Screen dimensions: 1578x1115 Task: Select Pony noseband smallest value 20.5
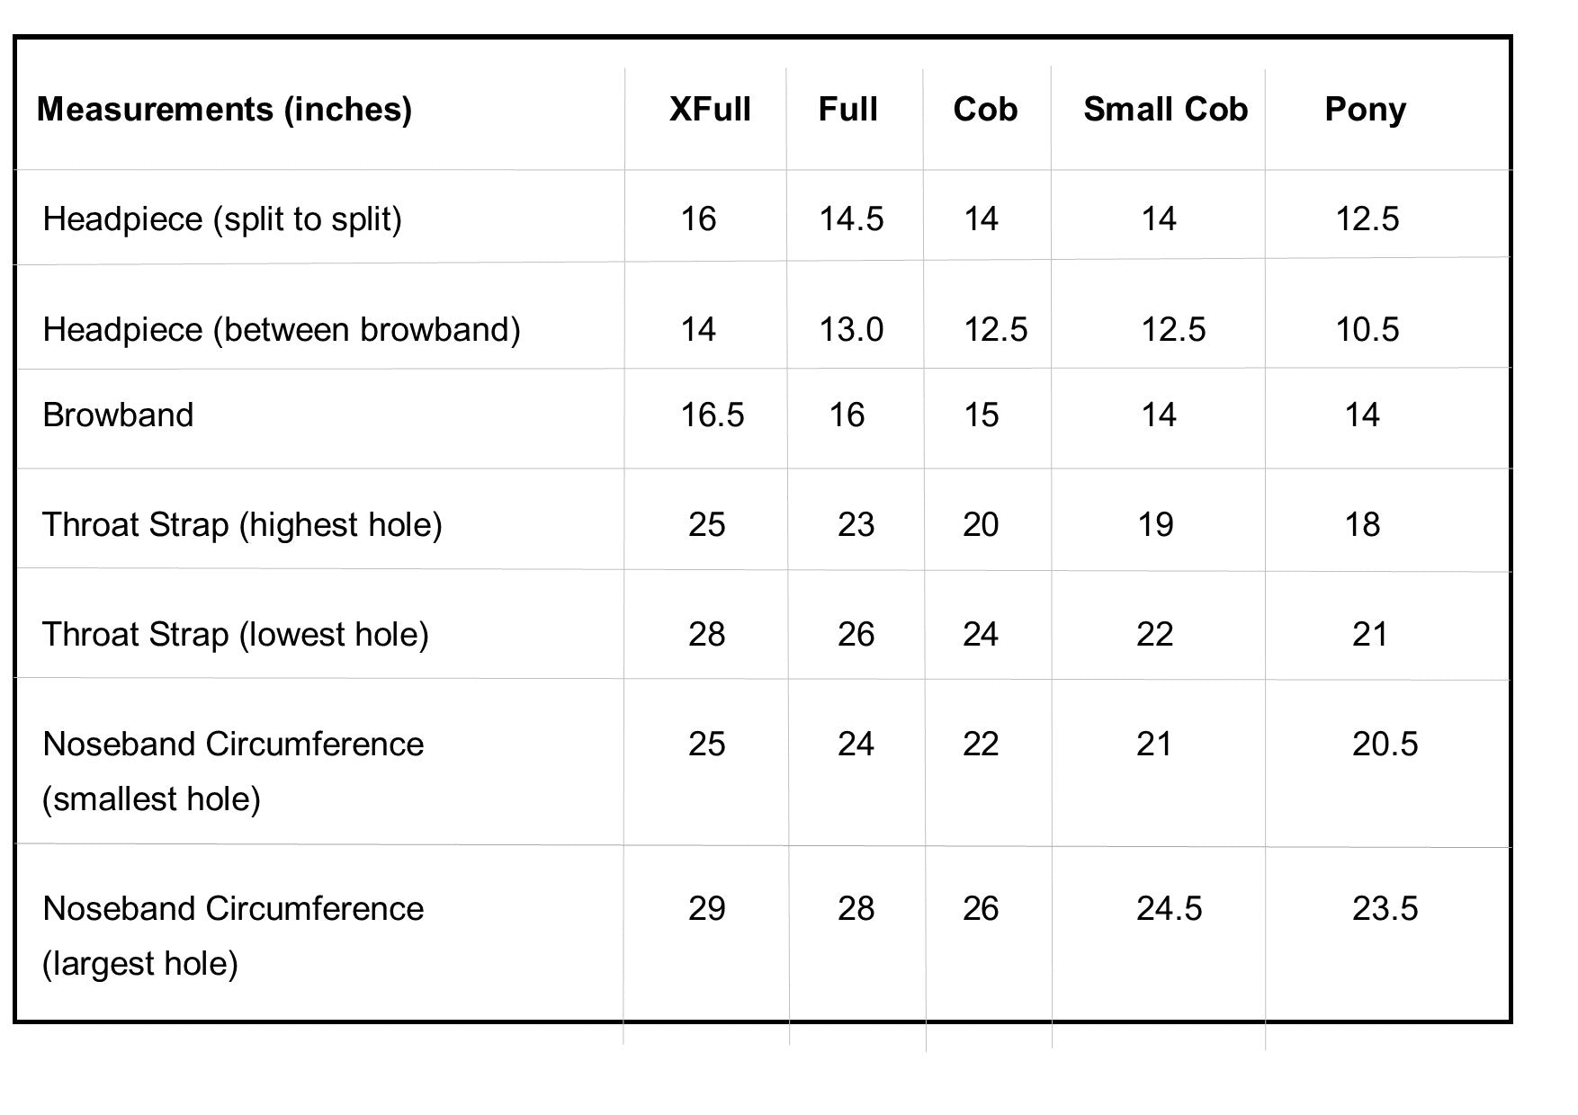click(x=1385, y=745)
